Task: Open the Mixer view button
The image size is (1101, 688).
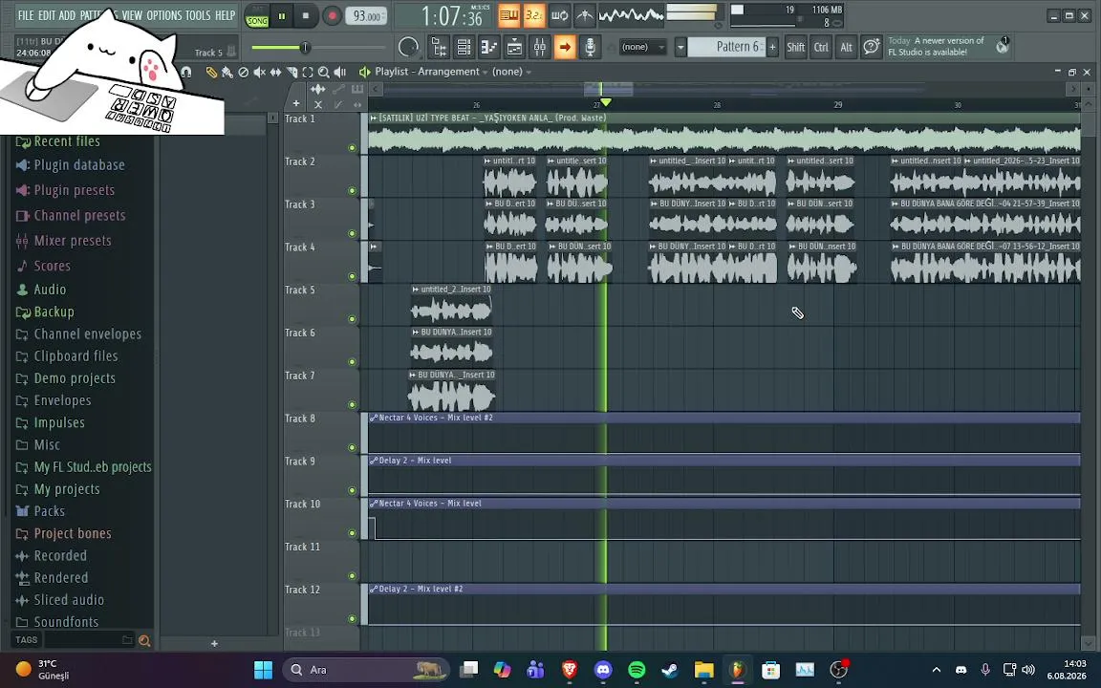Action: [x=539, y=47]
